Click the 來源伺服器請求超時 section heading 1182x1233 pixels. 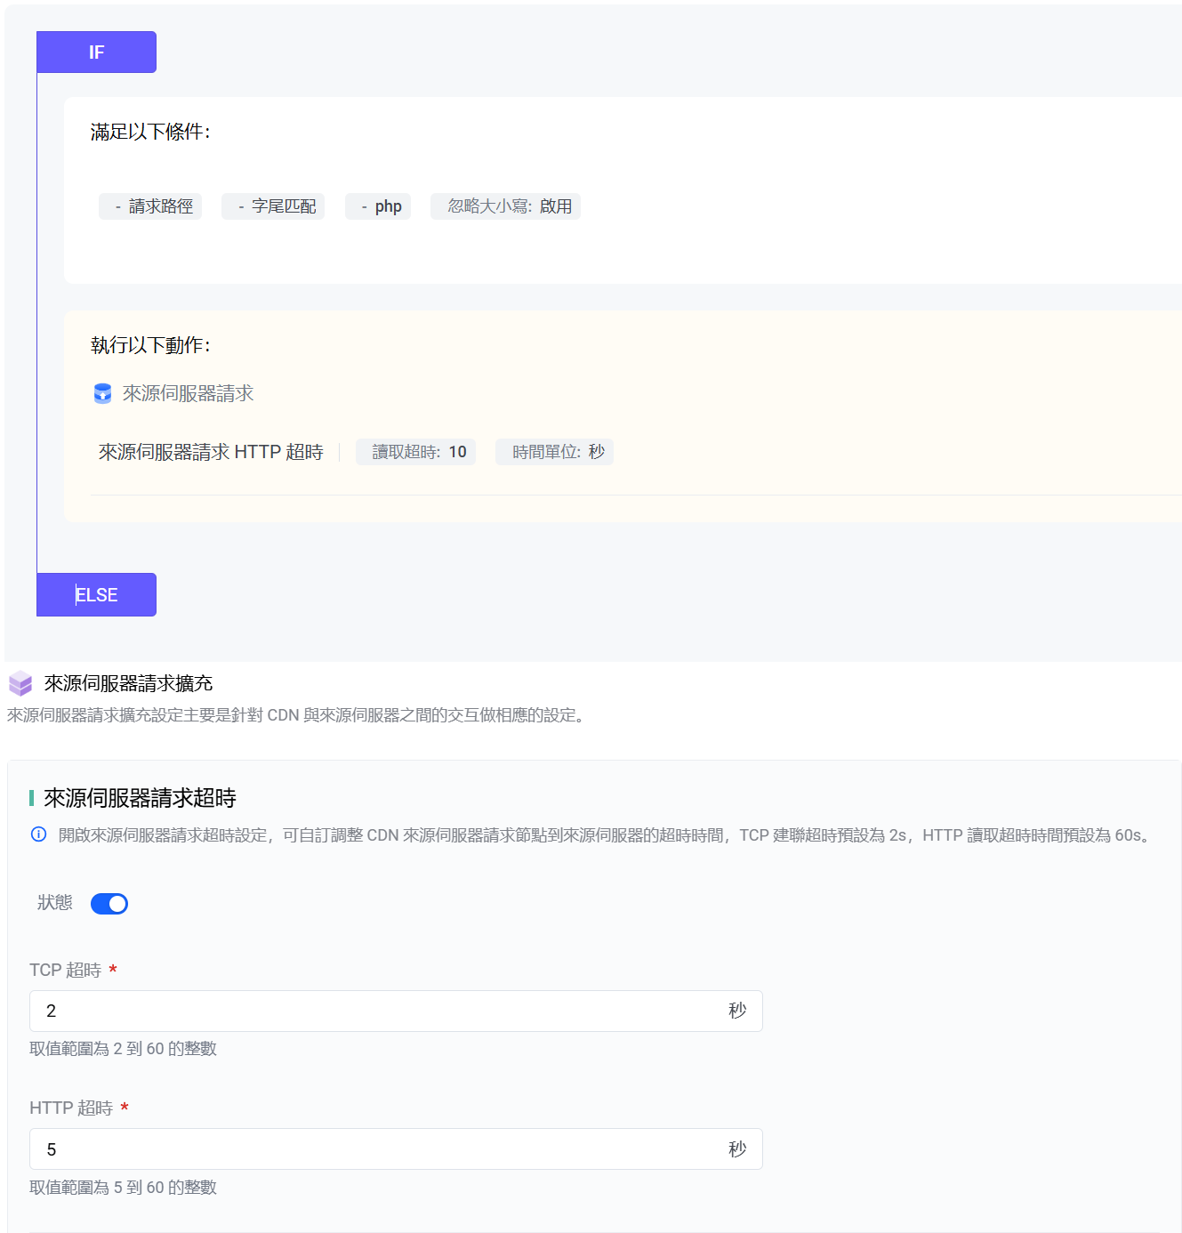[140, 798]
